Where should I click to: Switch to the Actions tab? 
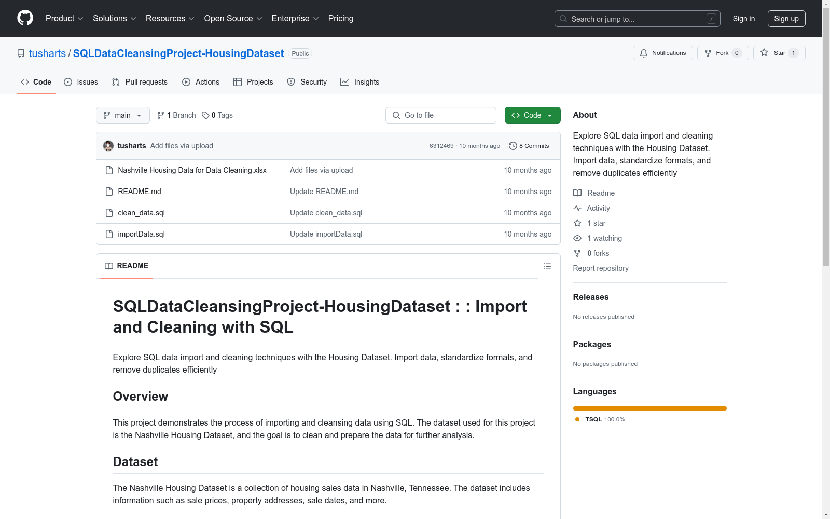(x=201, y=82)
